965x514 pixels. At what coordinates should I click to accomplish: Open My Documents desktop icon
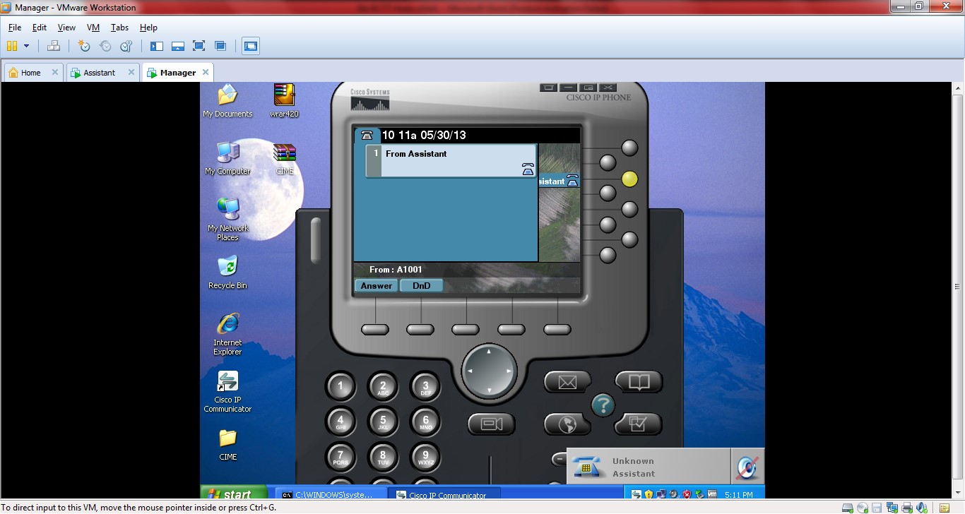coord(227,101)
